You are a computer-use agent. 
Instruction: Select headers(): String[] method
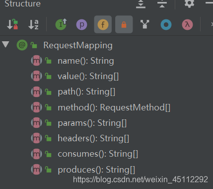93,138
